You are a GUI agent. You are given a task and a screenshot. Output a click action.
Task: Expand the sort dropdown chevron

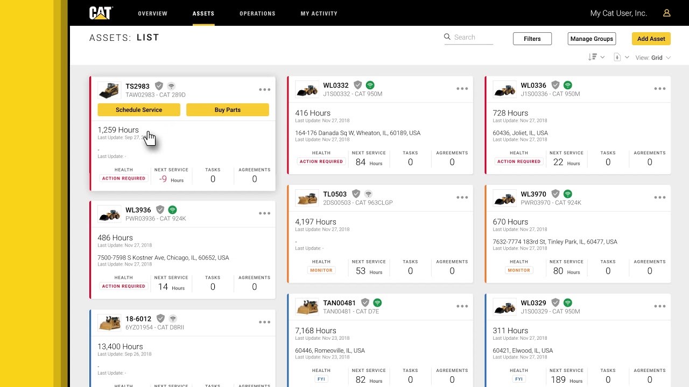click(602, 57)
